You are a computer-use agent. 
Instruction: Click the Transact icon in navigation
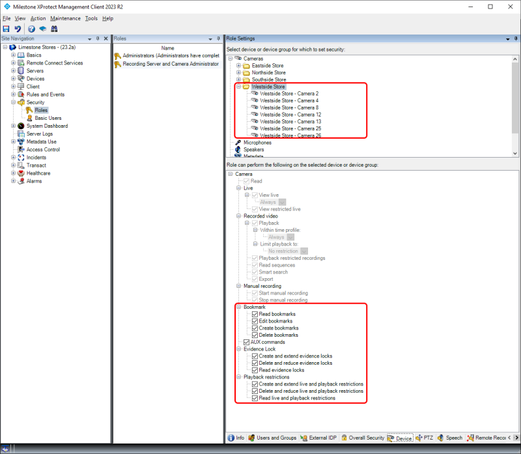21,165
